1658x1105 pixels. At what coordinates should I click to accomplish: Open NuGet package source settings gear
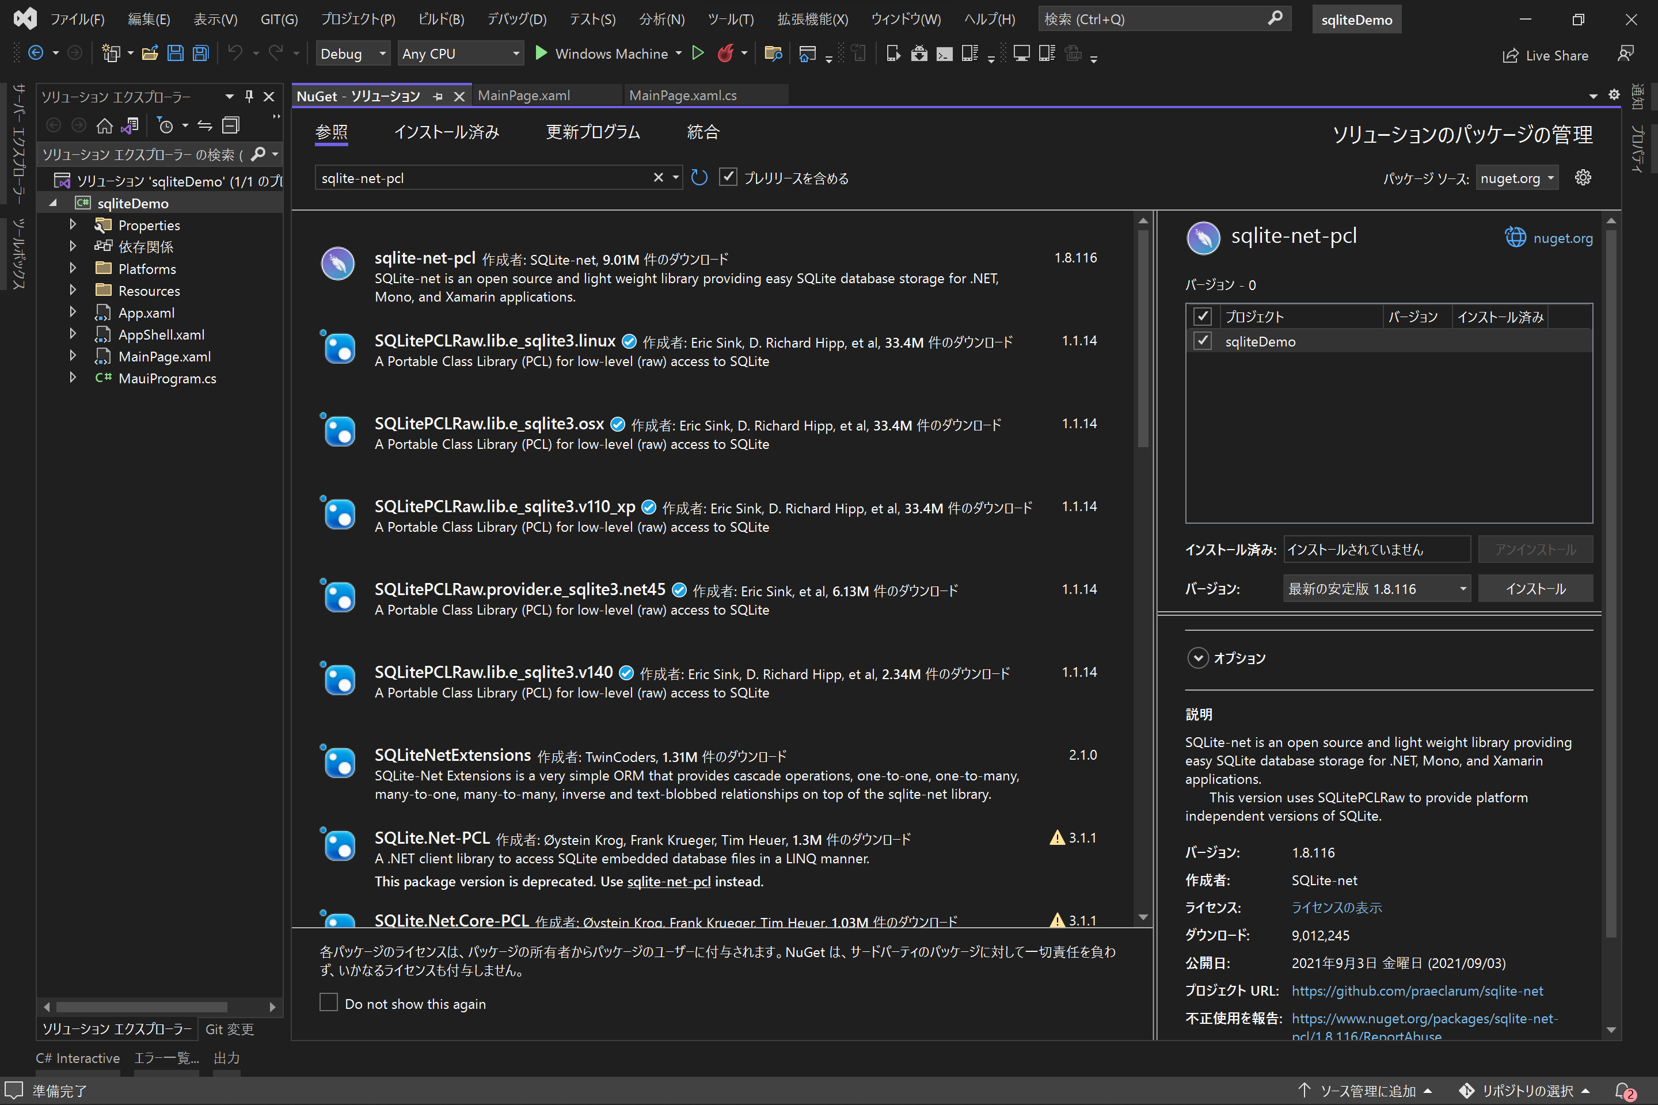(1583, 178)
